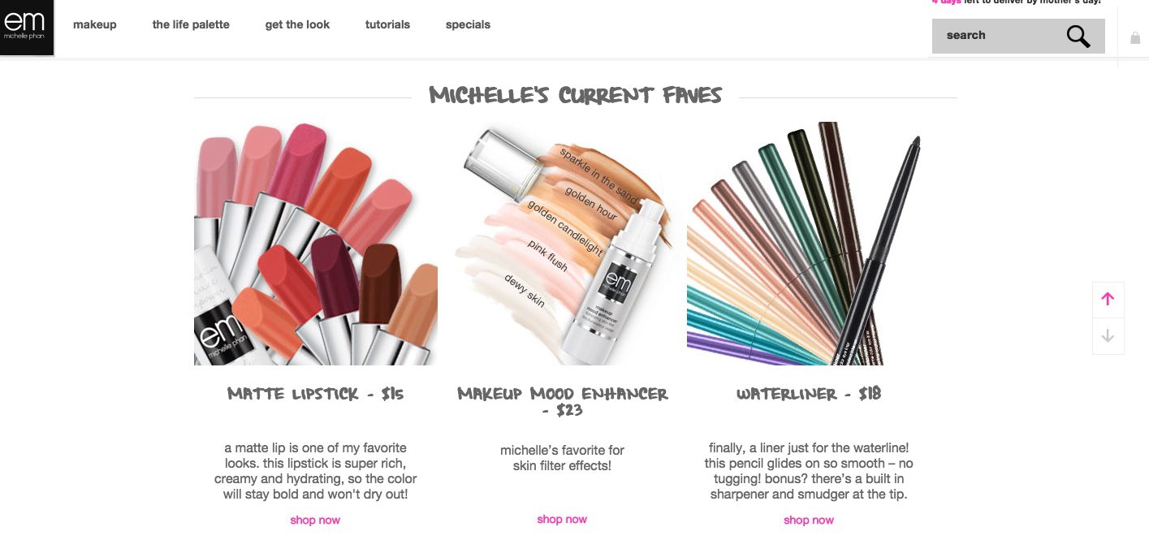Screen dimensions: 1149x553
Task: Click shop now under waterliner
Action: (809, 520)
